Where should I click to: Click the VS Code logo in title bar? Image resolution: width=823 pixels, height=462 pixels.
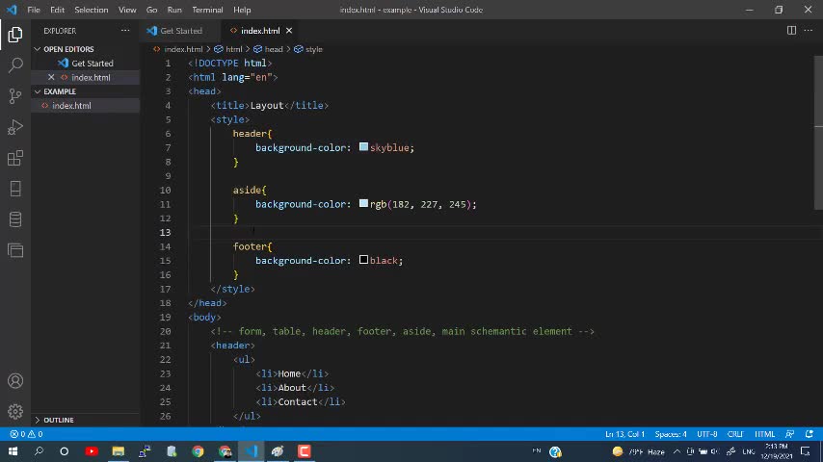point(12,10)
